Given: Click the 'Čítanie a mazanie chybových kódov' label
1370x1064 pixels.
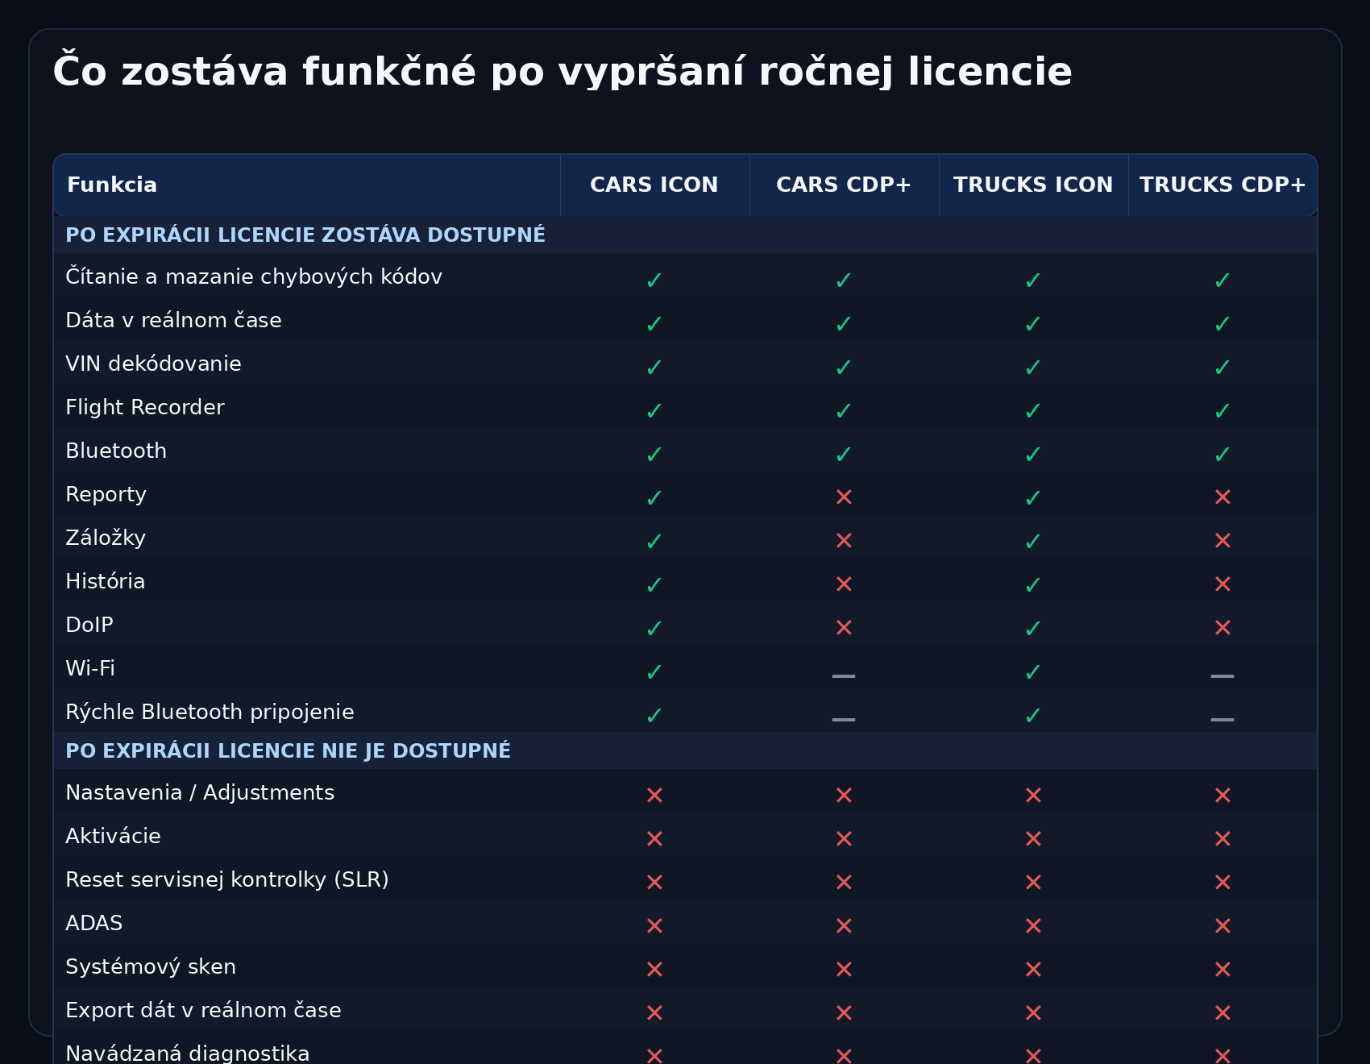Looking at the screenshot, I should (x=254, y=276).
